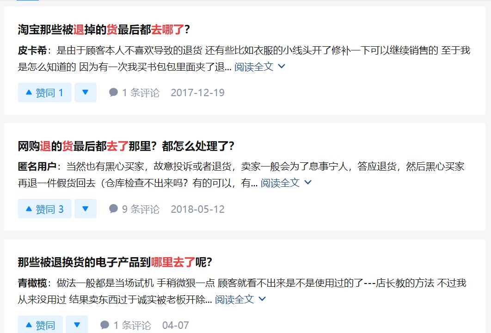The height and width of the screenshot is (333, 491).
Task: Downvote the 匿名用户 answer
Action: coord(85,209)
